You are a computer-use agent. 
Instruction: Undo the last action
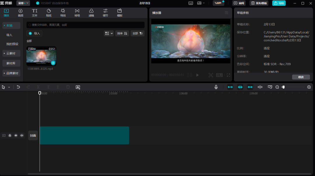pos(18,87)
